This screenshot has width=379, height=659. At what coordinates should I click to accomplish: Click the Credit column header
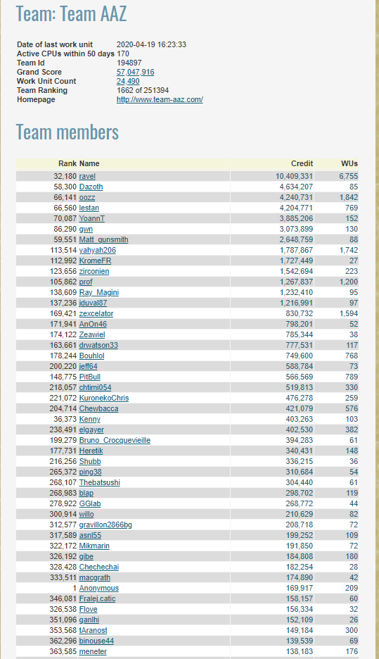(x=302, y=163)
